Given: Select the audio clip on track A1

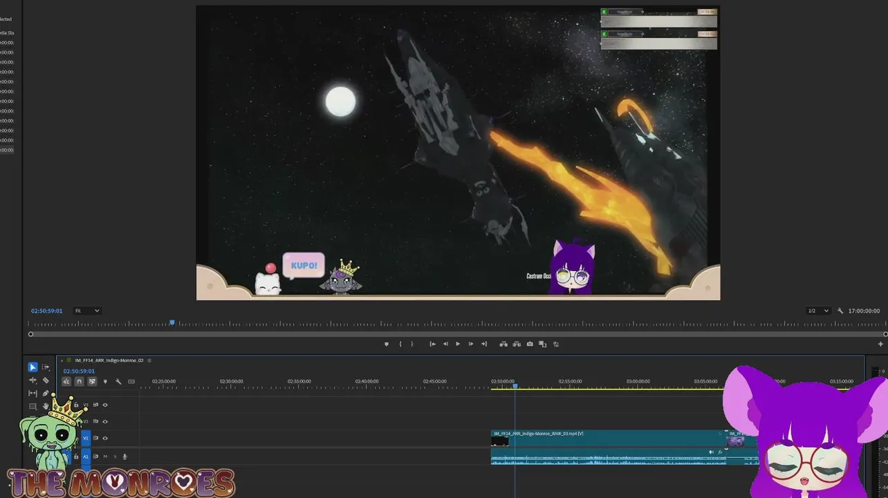Looking at the screenshot, I should coord(608,456).
